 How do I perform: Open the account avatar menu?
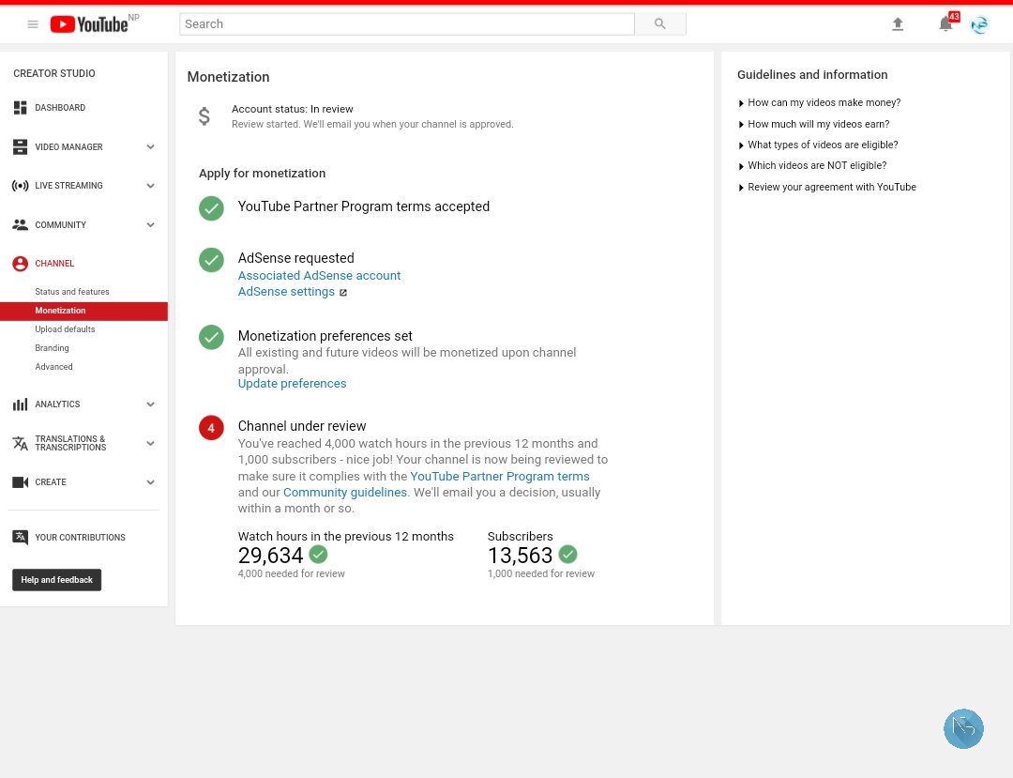tap(979, 24)
